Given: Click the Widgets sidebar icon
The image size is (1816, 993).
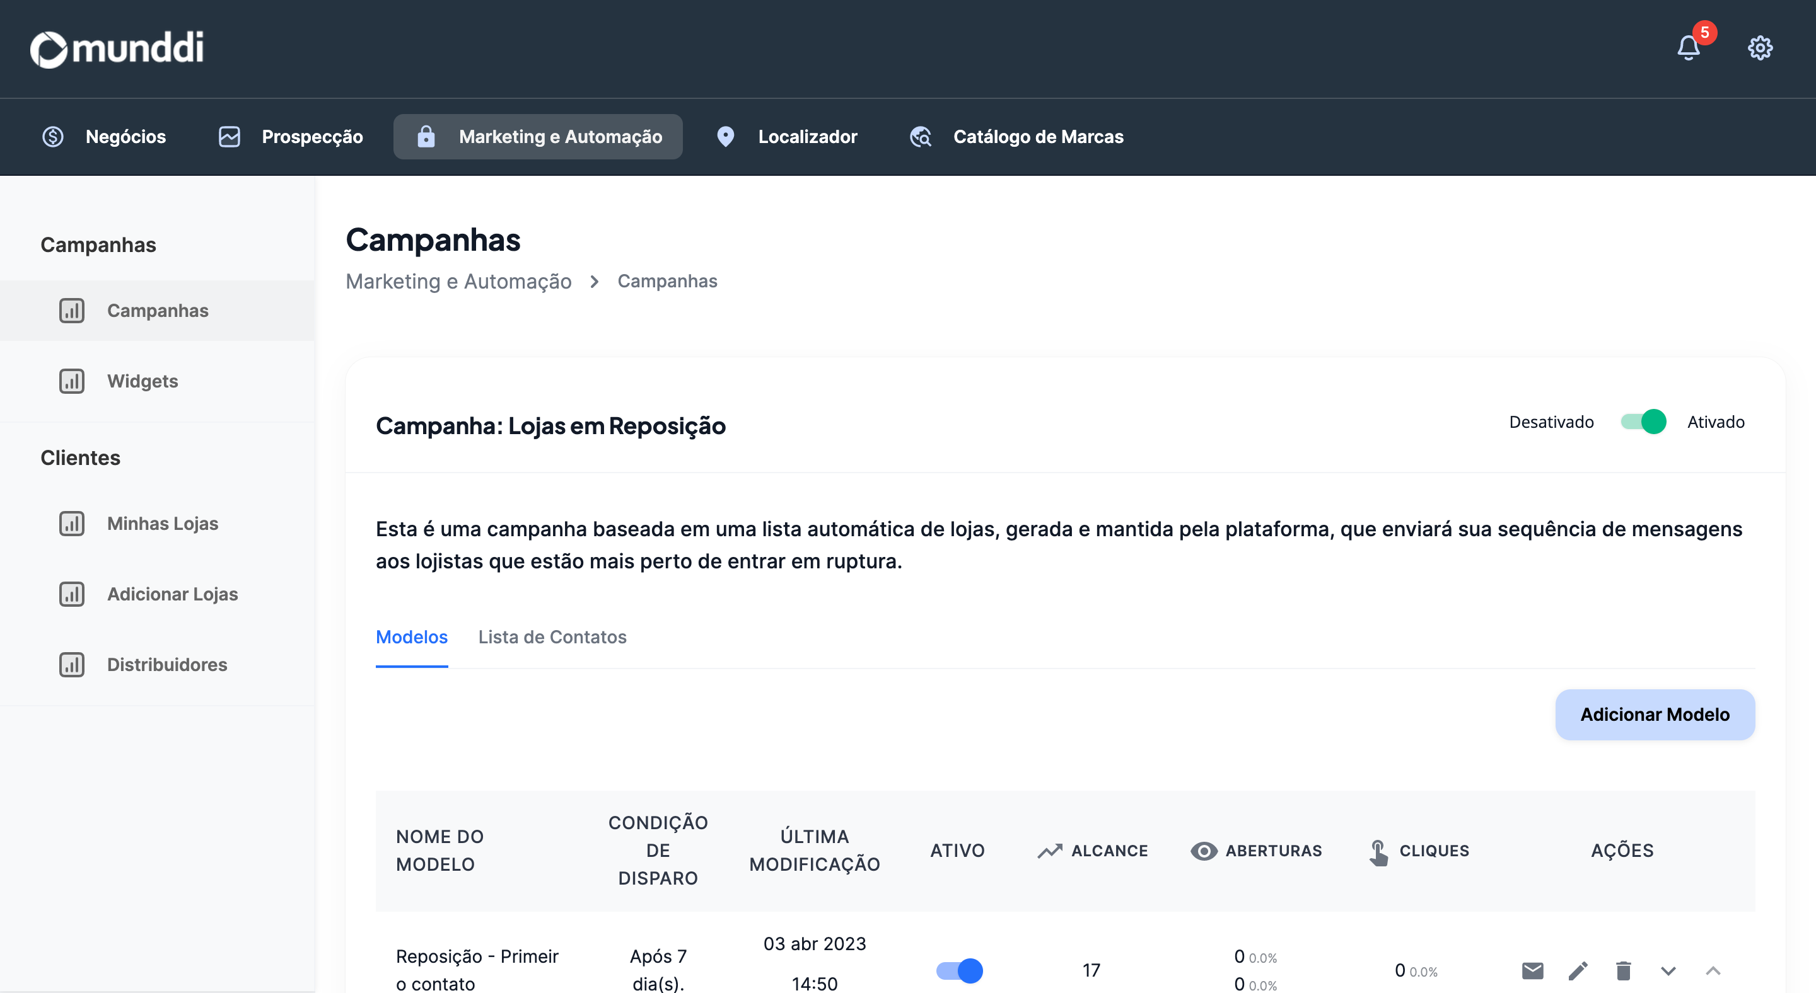Looking at the screenshot, I should point(71,381).
